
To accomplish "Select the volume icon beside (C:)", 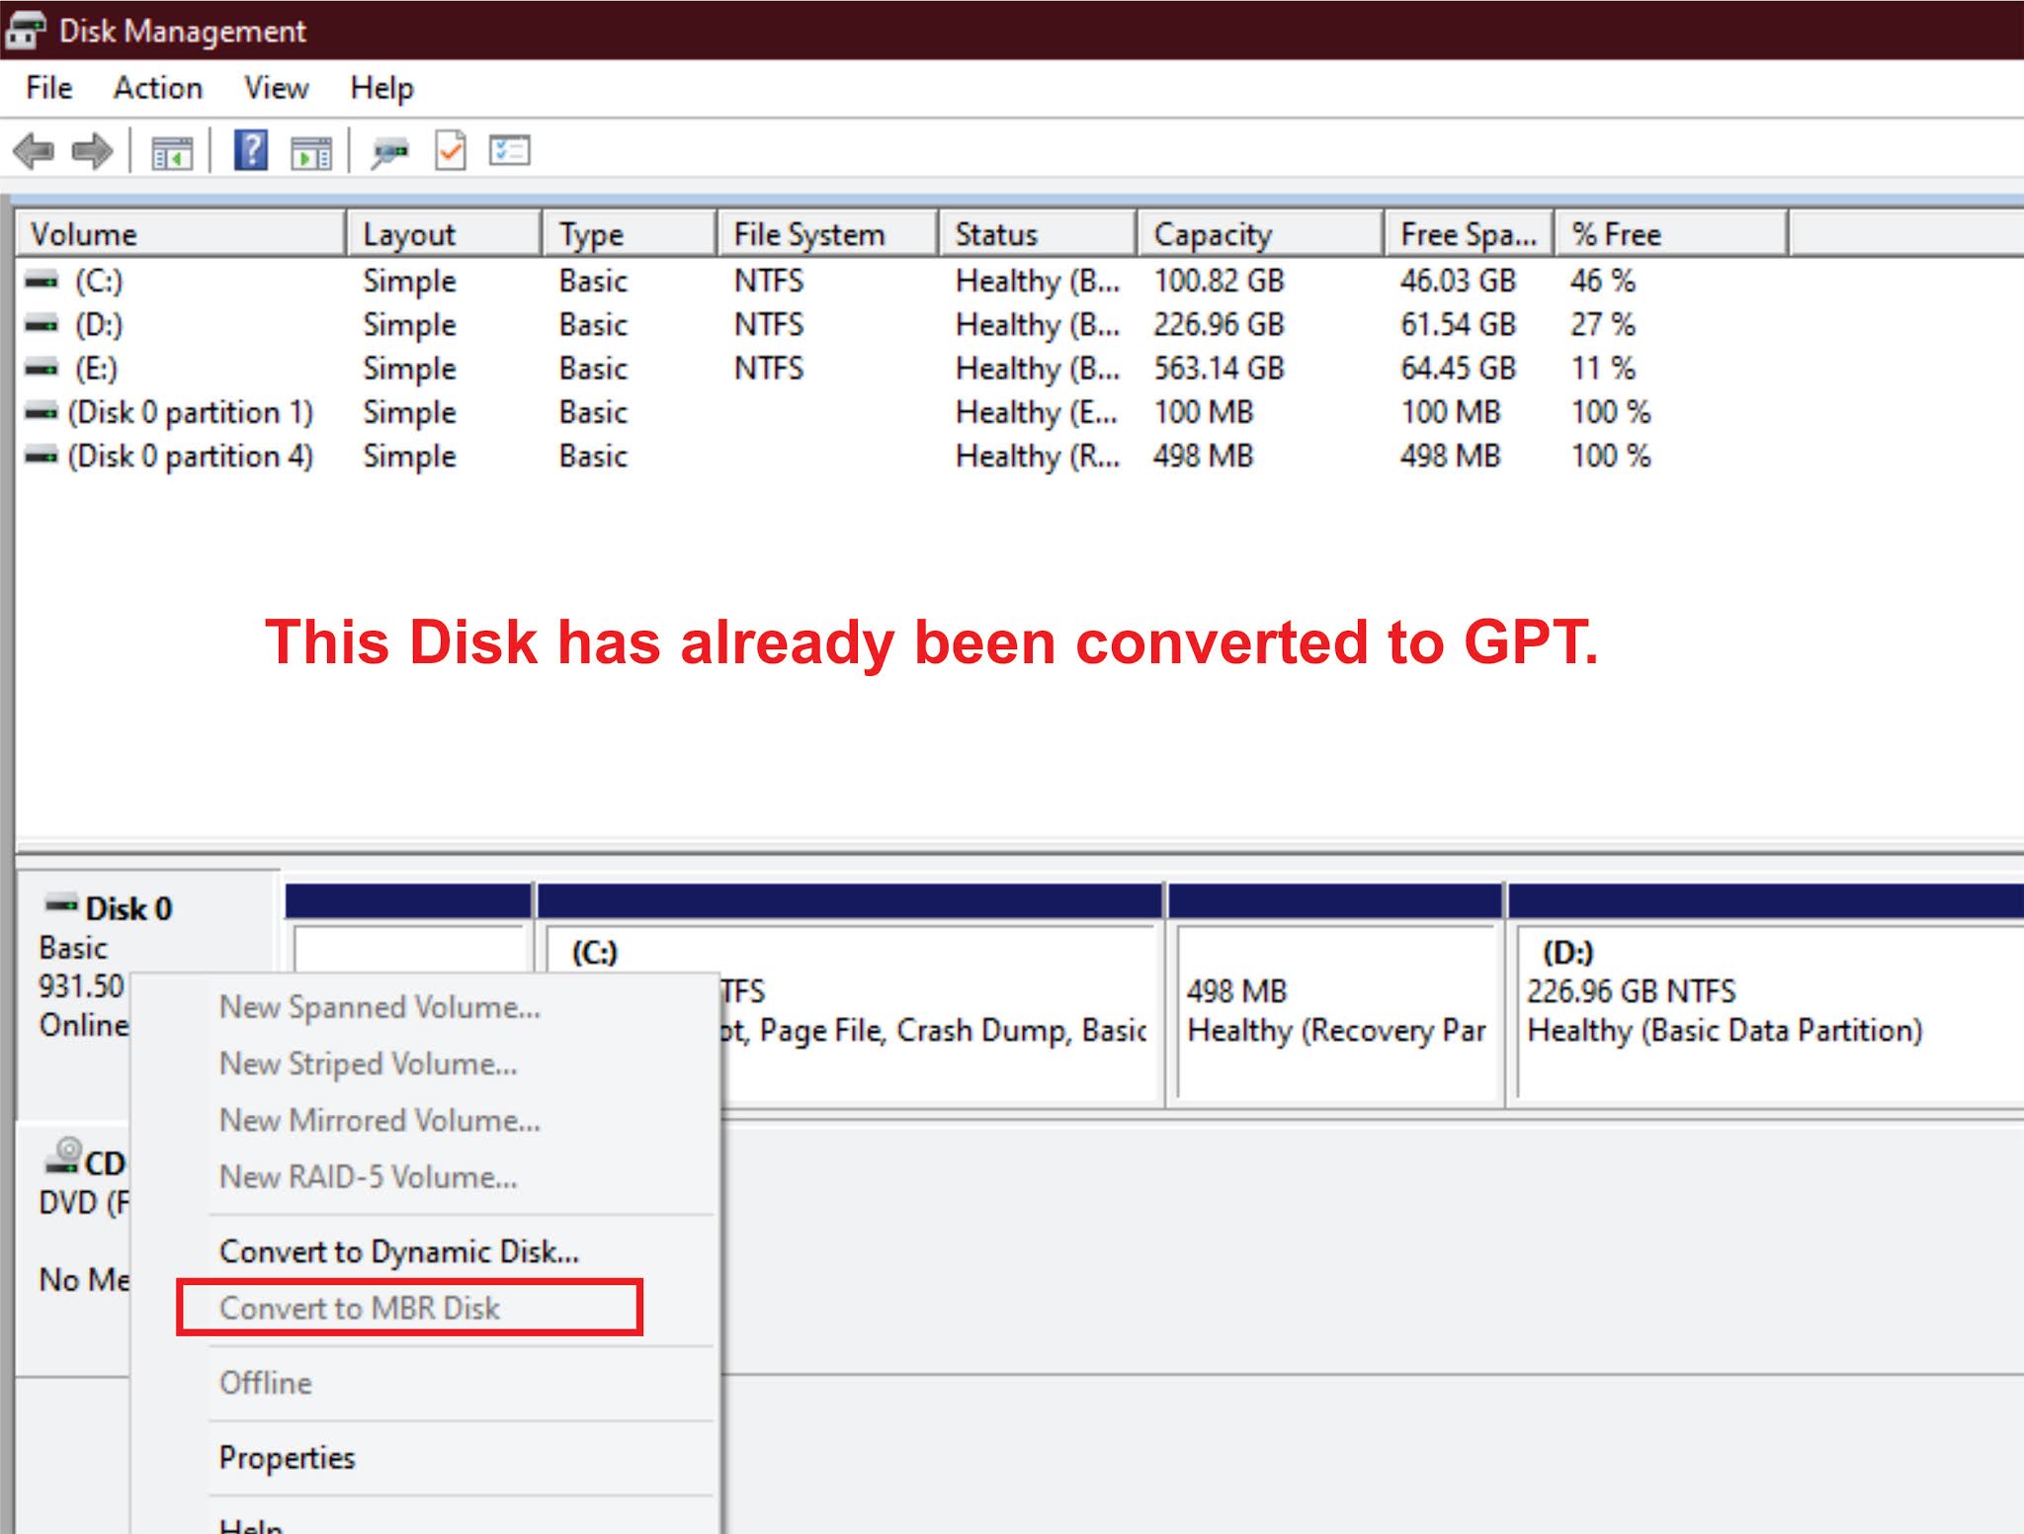I will coord(40,281).
